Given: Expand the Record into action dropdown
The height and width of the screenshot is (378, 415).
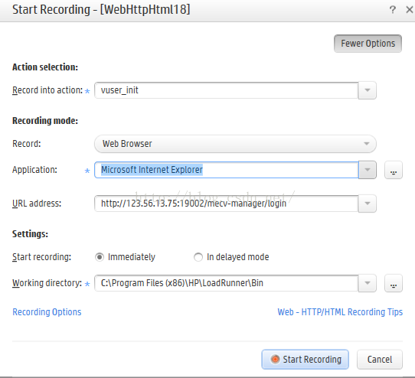Looking at the screenshot, I should pyautogui.click(x=368, y=90).
